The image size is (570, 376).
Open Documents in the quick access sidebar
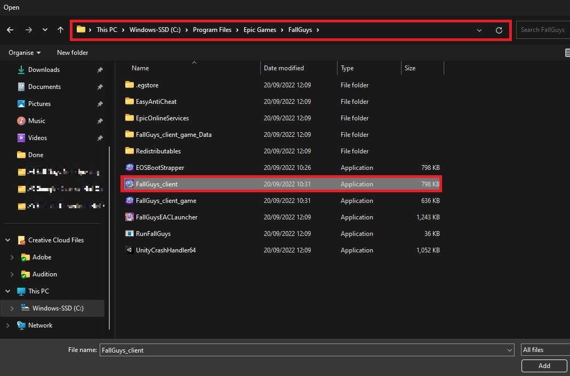point(44,87)
